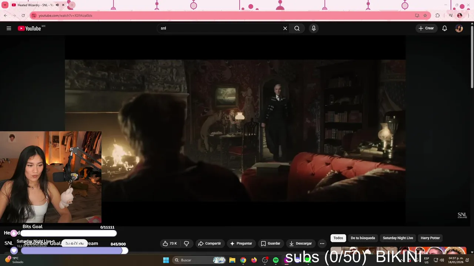Click the Descargar download button
The image size is (474, 266).
(300, 243)
